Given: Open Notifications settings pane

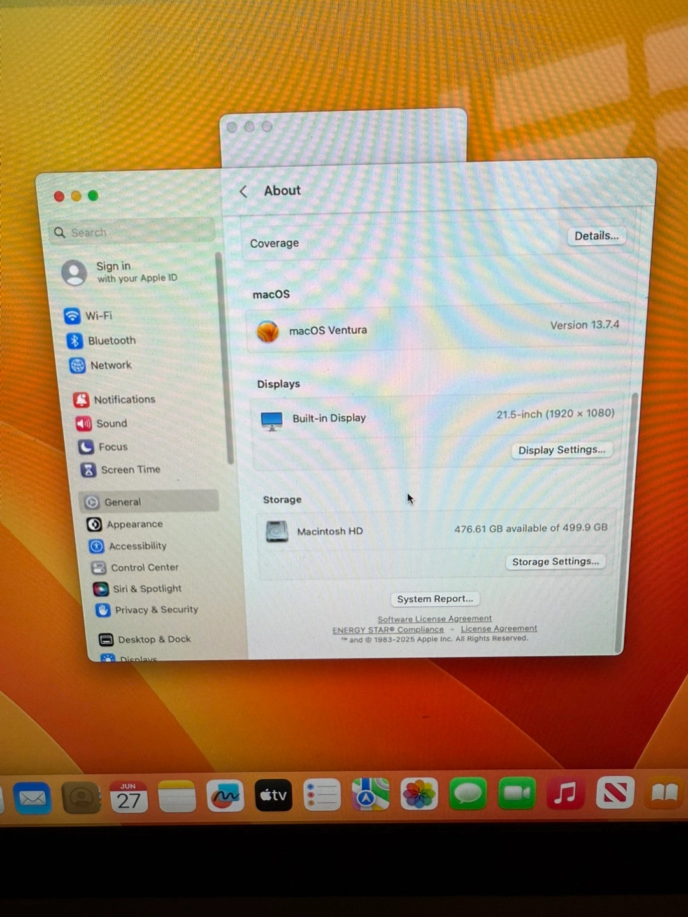Looking at the screenshot, I should [x=115, y=399].
